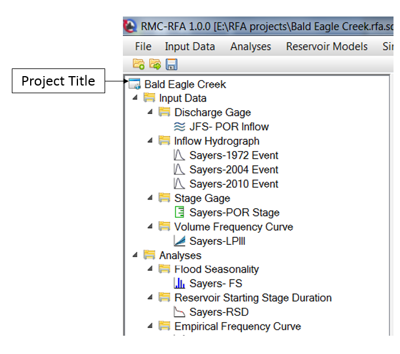Click the Sayers-2010 Event hydrograph icon
This screenshot has width=400, height=354.
pos(180,183)
